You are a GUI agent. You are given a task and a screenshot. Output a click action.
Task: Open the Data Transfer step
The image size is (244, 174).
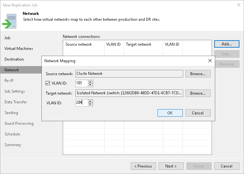[16, 102]
